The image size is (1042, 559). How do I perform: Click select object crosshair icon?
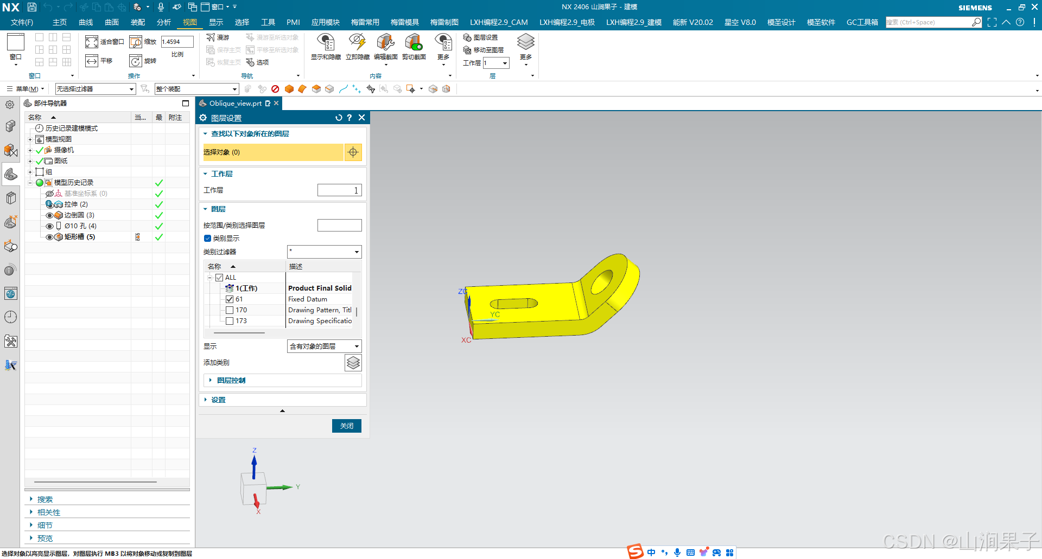pos(353,152)
